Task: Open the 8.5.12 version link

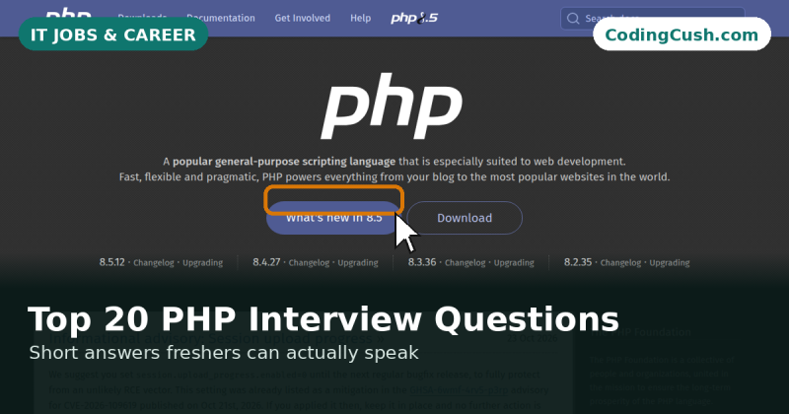Action: [x=111, y=262]
